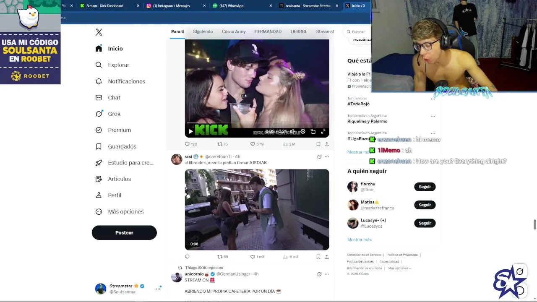Click the Postear button
Image resolution: width=537 pixels, height=302 pixels.
coord(124,233)
